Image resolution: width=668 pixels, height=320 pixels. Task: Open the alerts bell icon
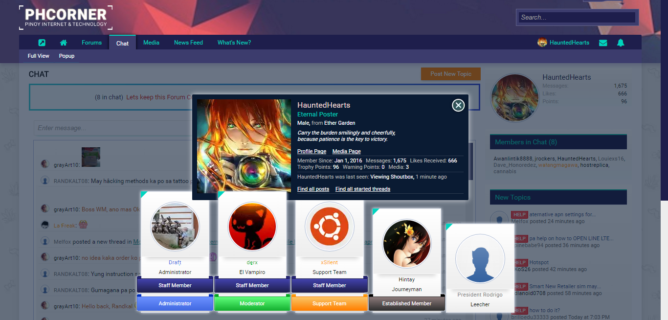coord(621,43)
